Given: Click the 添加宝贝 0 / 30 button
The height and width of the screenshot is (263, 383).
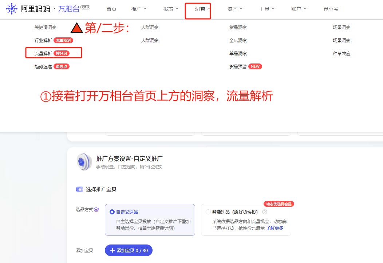Looking at the screenshot, I should [x=129, y=250].
